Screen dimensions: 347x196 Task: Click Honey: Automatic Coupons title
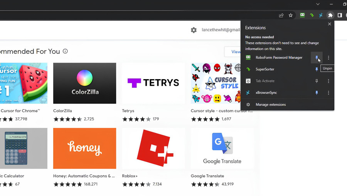(84, 176)
